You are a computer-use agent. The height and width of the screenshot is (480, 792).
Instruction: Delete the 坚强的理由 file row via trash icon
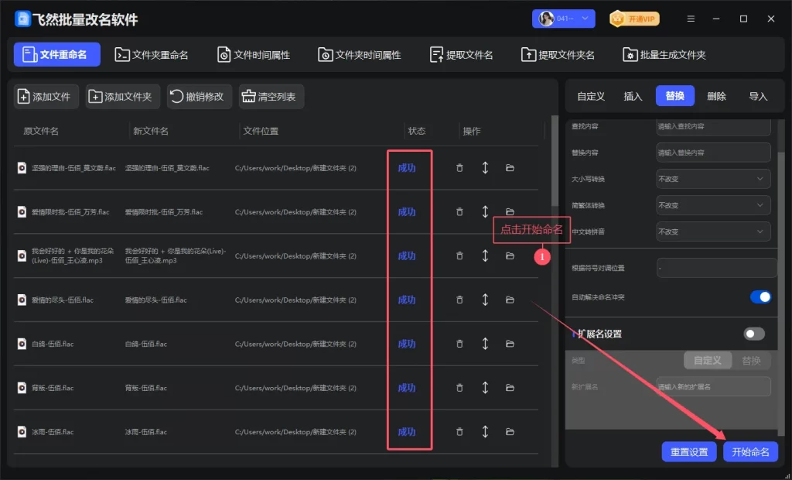pyautogui.click(x=459, y=168)
